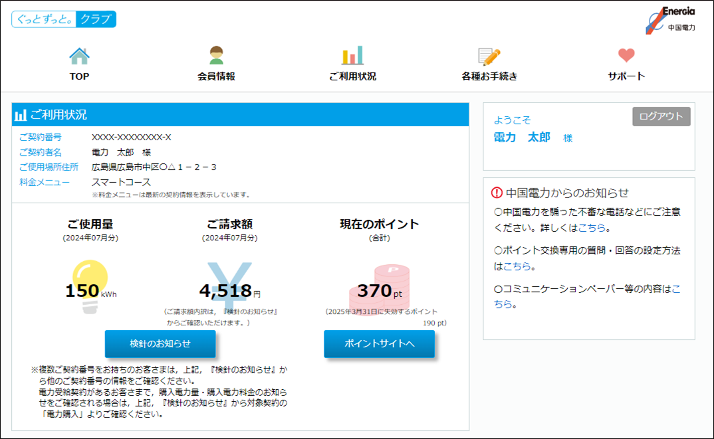Open the 会員情報 person icon

click(216, 56)
